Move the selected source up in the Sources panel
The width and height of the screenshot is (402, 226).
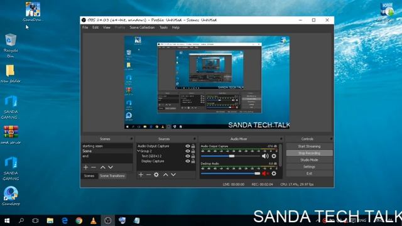coord(166,175)
